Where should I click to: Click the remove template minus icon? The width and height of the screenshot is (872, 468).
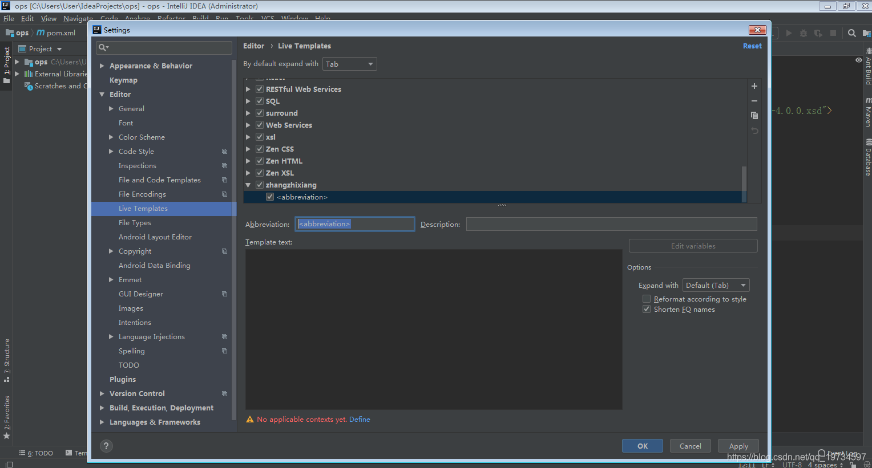(x=754, y=101)
